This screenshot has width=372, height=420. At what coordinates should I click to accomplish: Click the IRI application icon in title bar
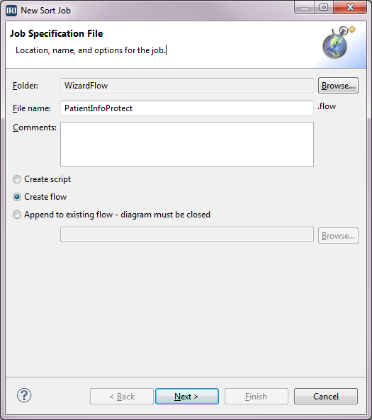11,11
